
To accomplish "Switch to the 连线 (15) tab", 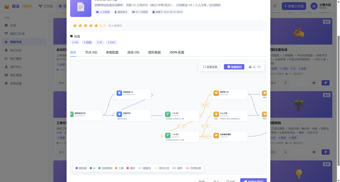I will (x=133, y=52).
